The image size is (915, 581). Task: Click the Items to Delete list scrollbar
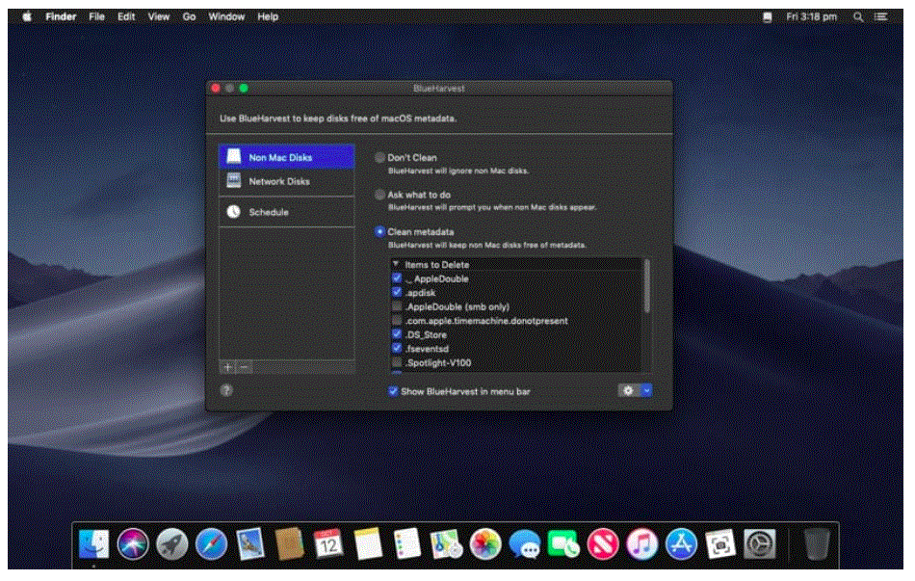click(x=646, y=286)
